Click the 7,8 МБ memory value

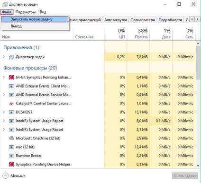tap(142, 57)
